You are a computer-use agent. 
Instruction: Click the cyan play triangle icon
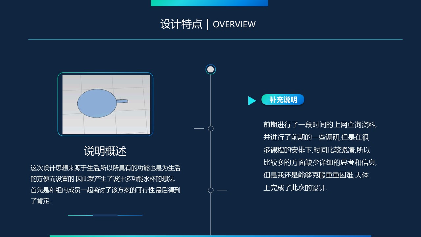click(252, 101)
